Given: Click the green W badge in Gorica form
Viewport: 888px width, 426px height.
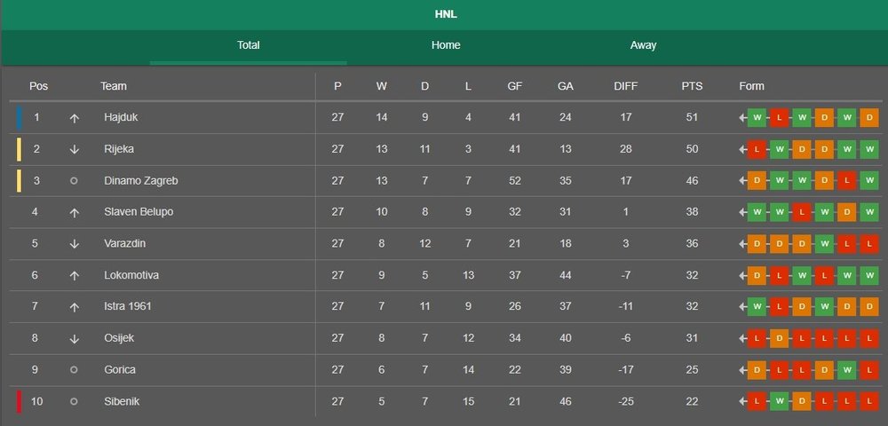Looking at the screenshot, I should click(x=846, y=370).
